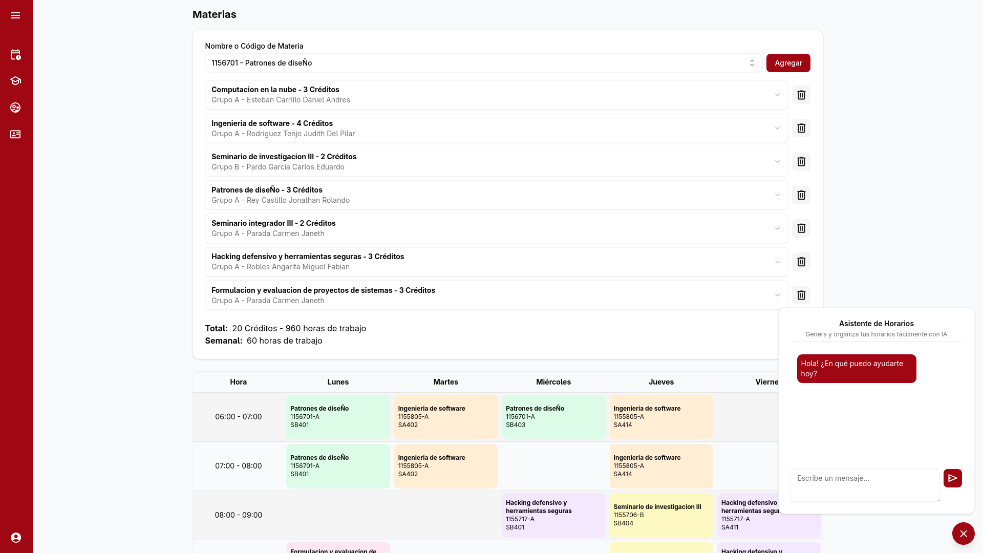
Task: Click the ID card sidebar icon
Action: (15, 134)
